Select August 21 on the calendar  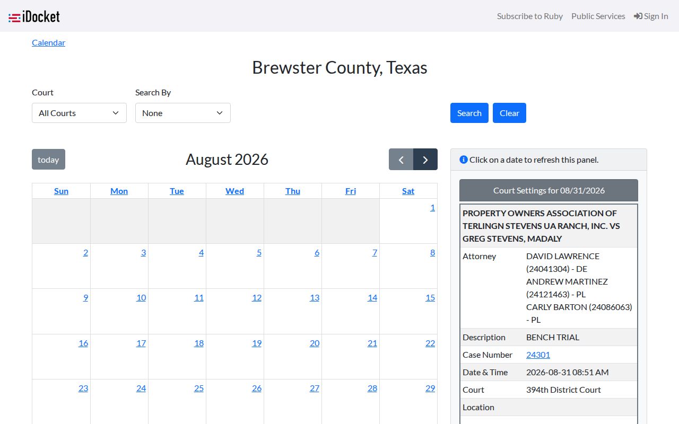pos(372,343)
